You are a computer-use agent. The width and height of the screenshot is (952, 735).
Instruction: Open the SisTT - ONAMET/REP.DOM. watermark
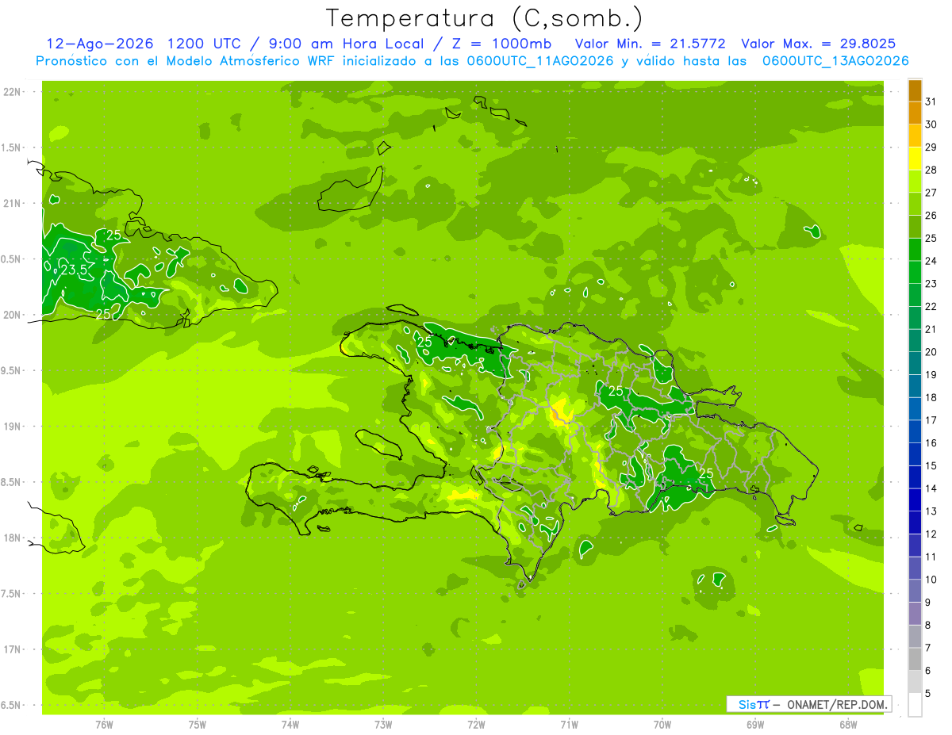click(809, 704)
